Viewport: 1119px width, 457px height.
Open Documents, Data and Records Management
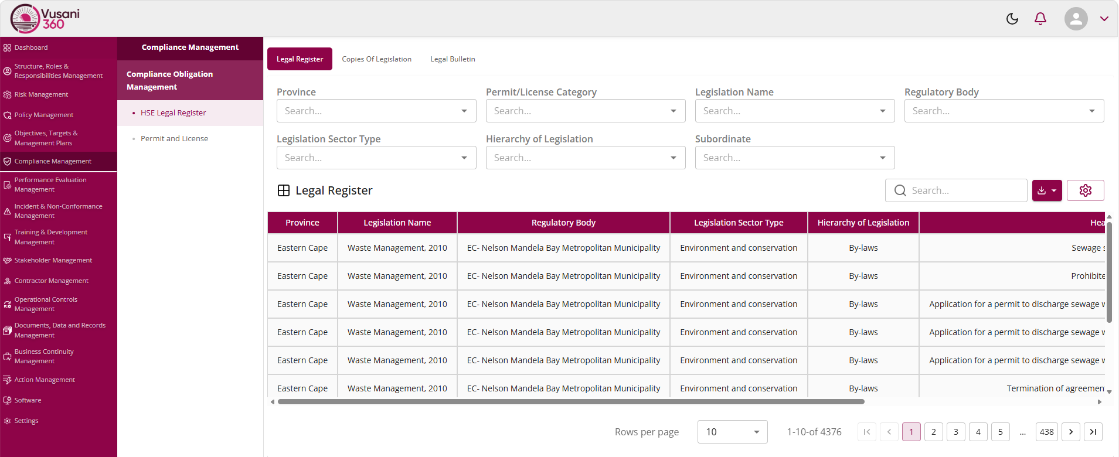coord(59,330)
